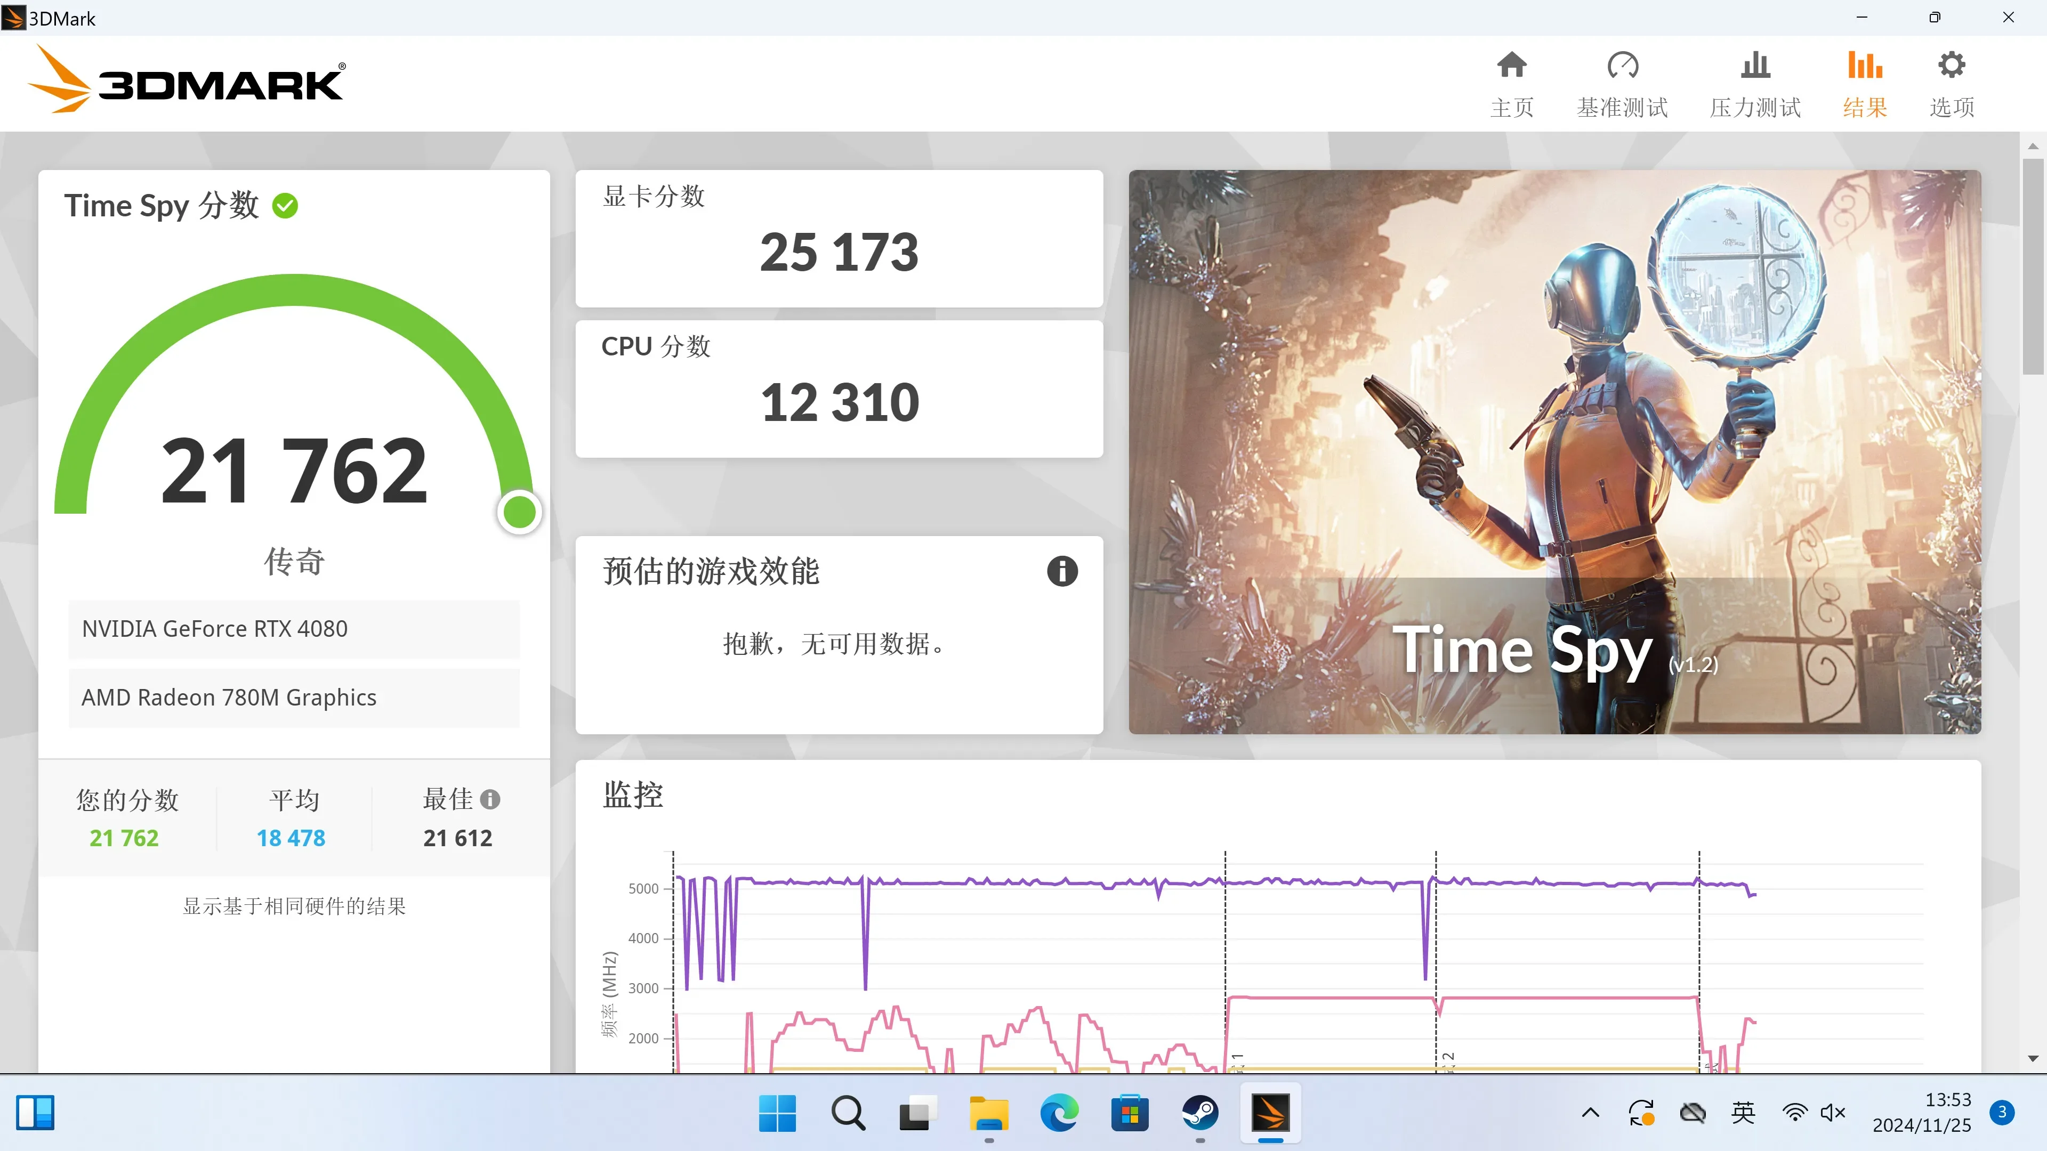Toggle the muted volume speaker icon
Screen dimensions: 2047x1151
click(1833, 1113)
